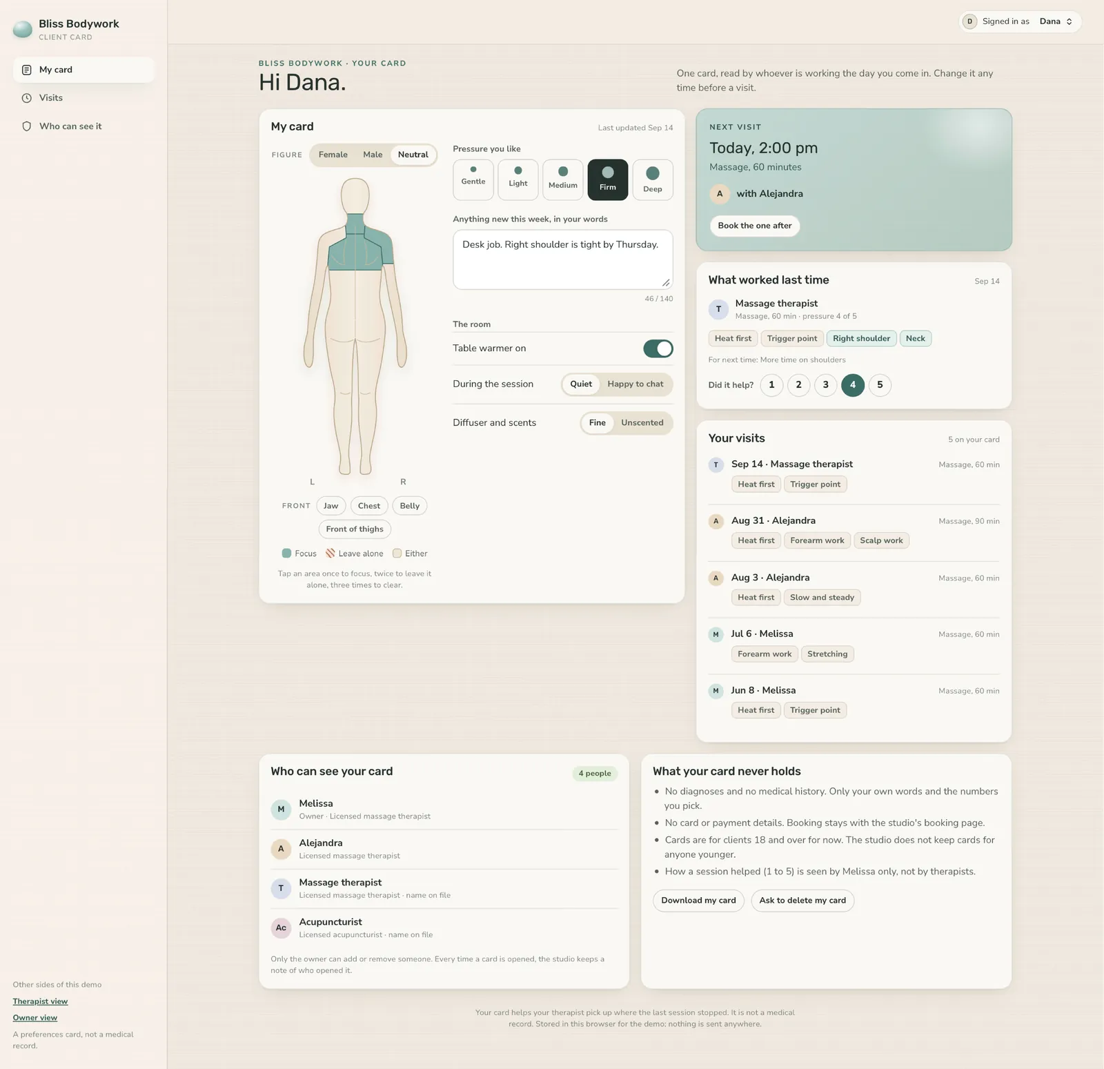The image size is (1104, 1069).
Task: Open My card from the sidebar
Action: tap(83, 70)
